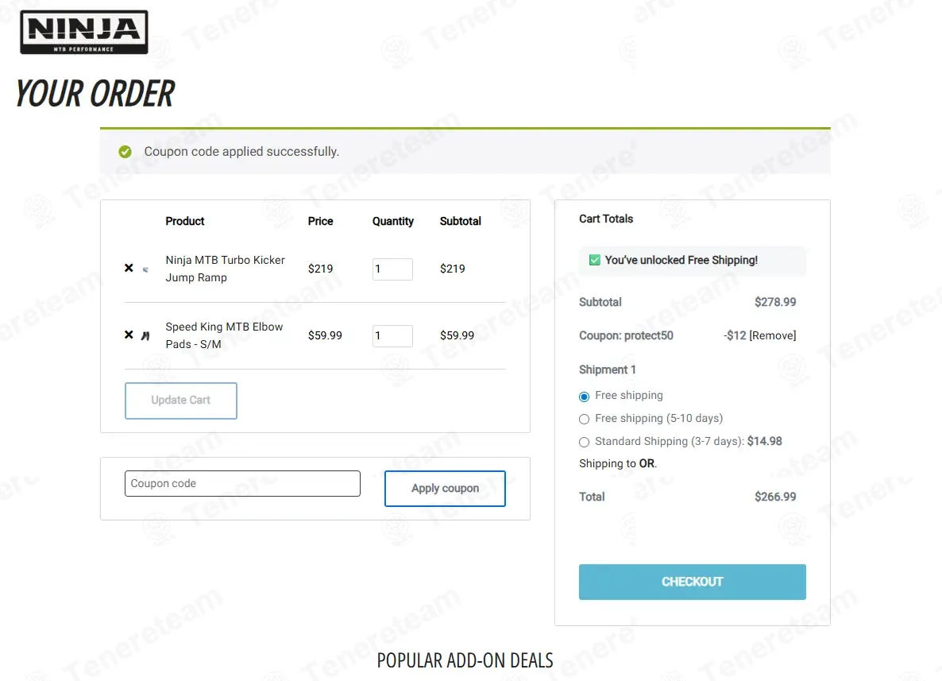Remove Speed King Elbow Pads from cart
This screenshot has width=942, height=681.
129,335
